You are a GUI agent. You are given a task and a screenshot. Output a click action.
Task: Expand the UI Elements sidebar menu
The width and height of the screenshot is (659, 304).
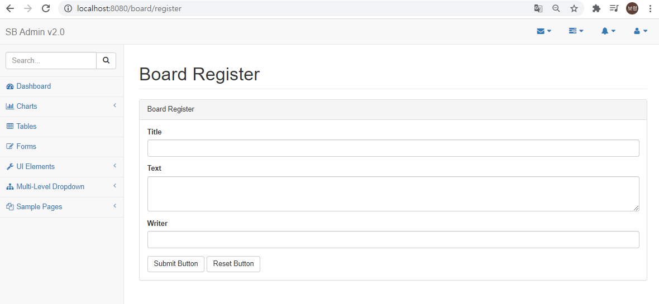(62, 167)
